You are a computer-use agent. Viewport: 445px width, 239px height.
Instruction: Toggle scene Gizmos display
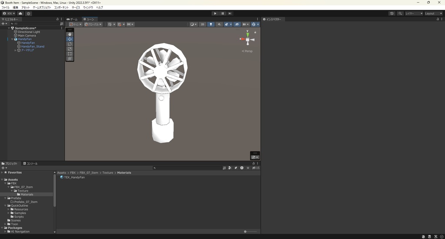(253, 24)
